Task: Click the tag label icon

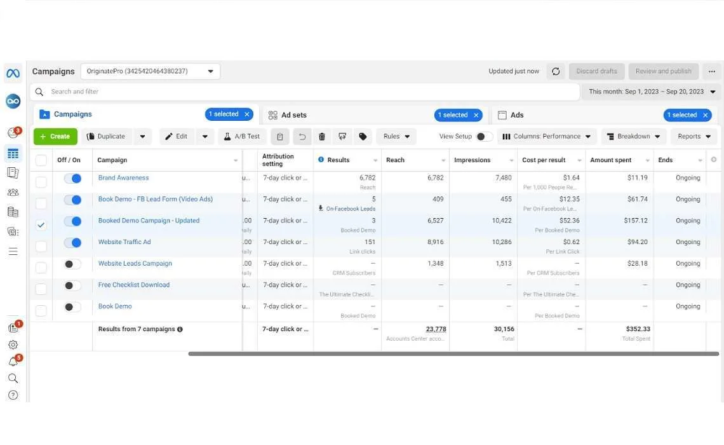Action: pyautogui.click(x=363, y=137)
